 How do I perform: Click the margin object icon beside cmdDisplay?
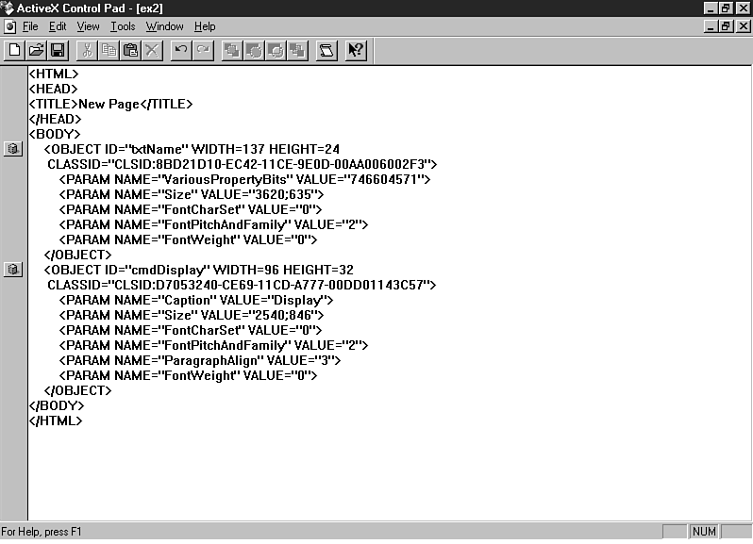coord(13,269)
